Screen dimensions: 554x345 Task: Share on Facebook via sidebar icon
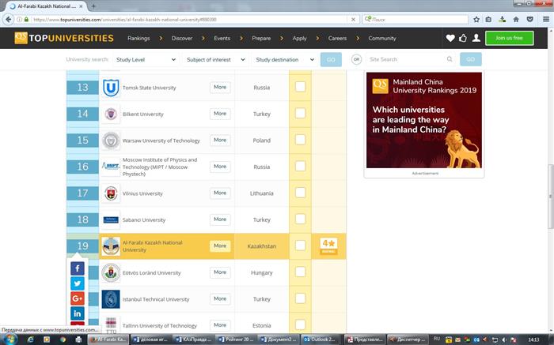coord(78,268)
